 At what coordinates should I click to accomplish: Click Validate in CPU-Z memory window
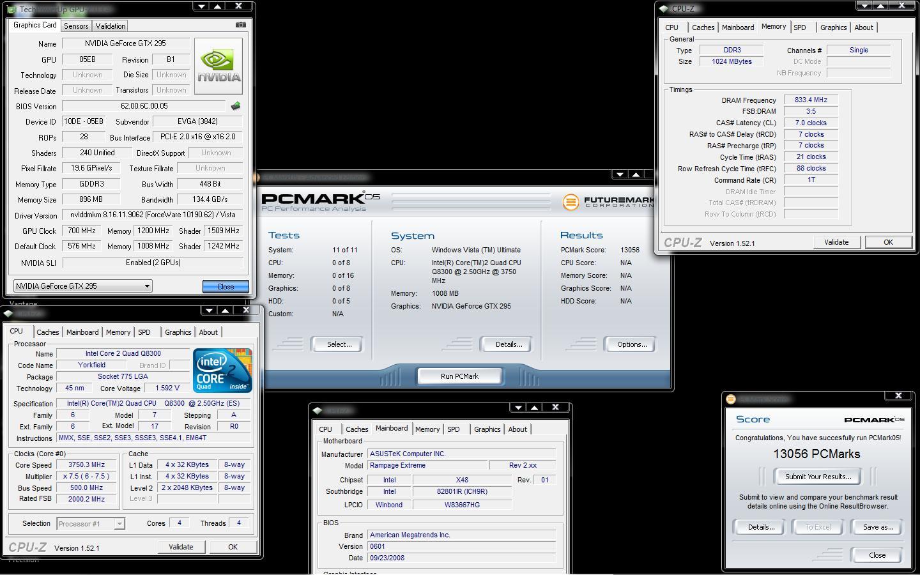tap(836, 242)
